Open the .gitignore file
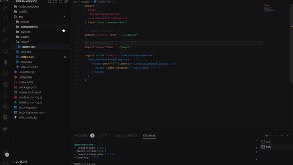The image size is (293, 165). pos(40,77)
